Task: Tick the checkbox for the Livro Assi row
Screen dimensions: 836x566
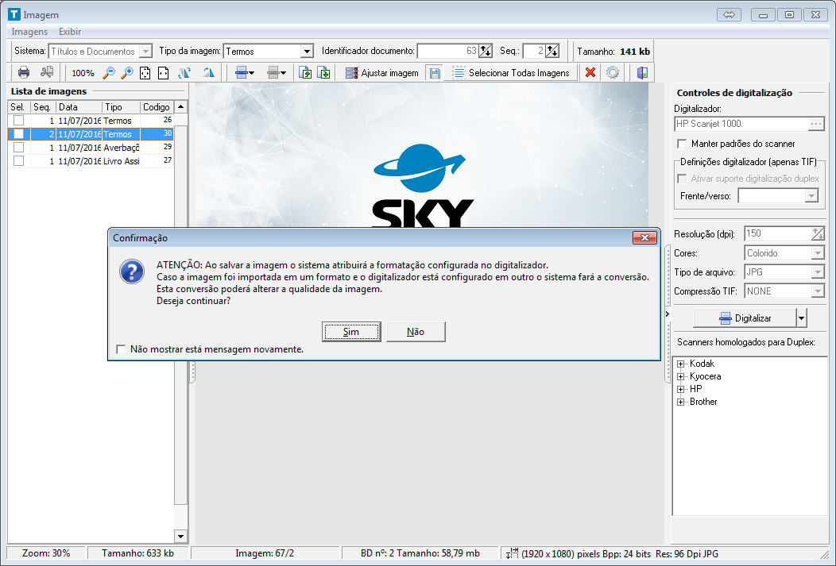Action: tap(18, 160)
